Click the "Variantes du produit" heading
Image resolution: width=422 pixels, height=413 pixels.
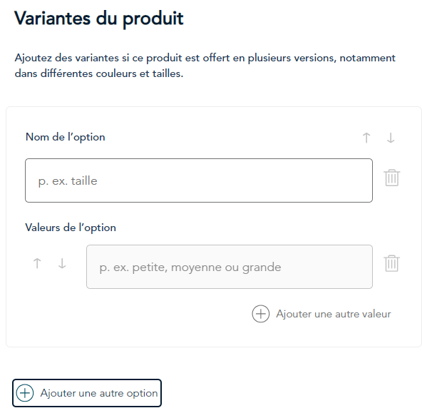(x=99, y=19)
